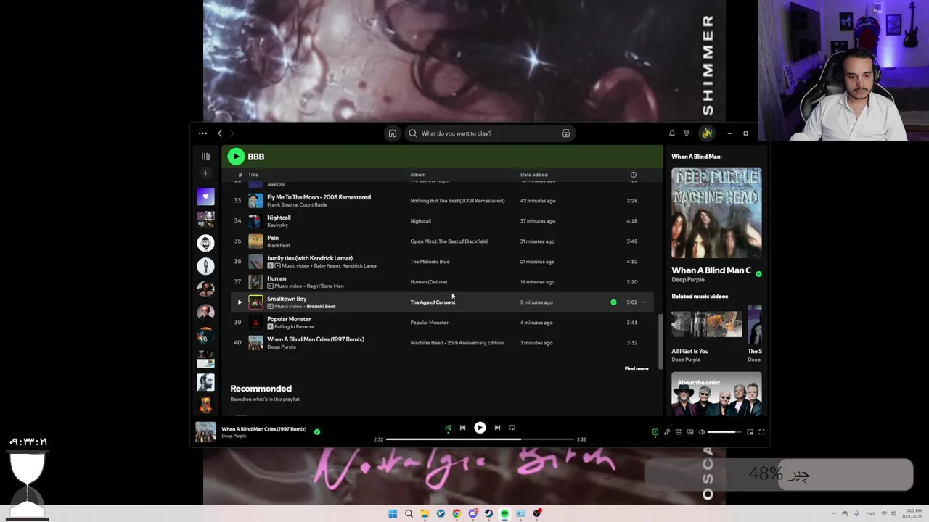Open lyrics microphone icon
929x522 pixels.
[x=667, y=432]
